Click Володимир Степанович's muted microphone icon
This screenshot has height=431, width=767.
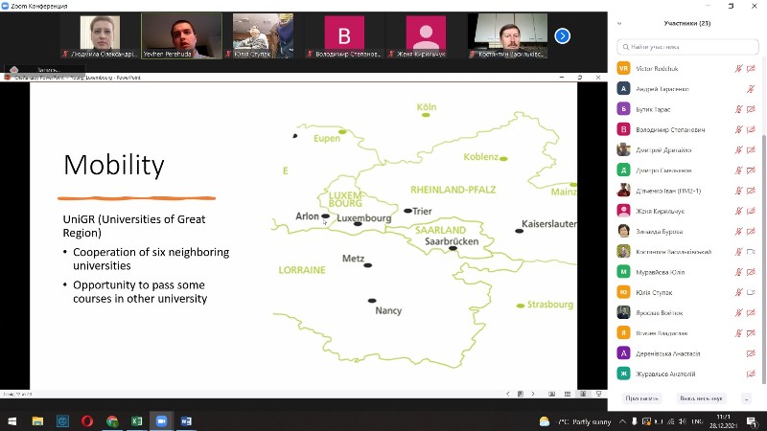(x=738, y=130)
